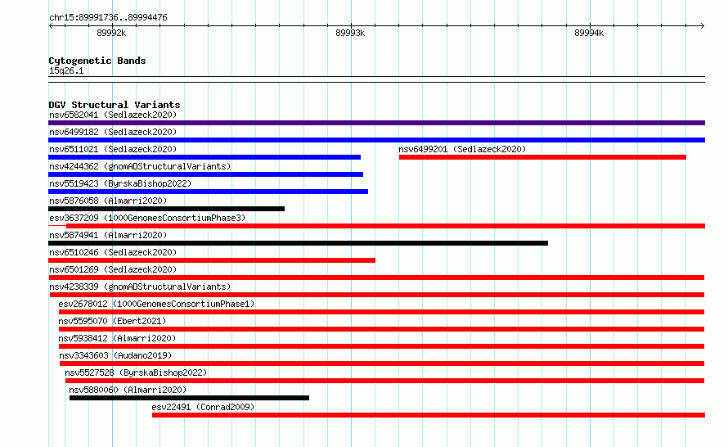Select the red nsv5527528 variant bar

click(385, 381)
